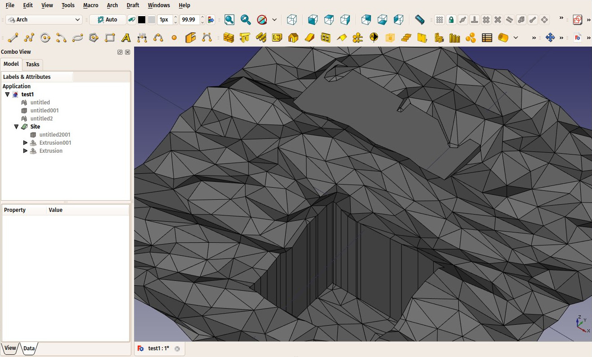Open the File menu
The height and width of the screenshot is (357, 592).
point(10,5)
